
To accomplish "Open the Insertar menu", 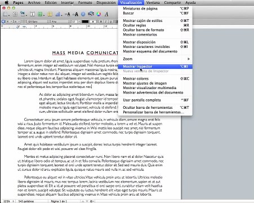I will pos(67,3).
